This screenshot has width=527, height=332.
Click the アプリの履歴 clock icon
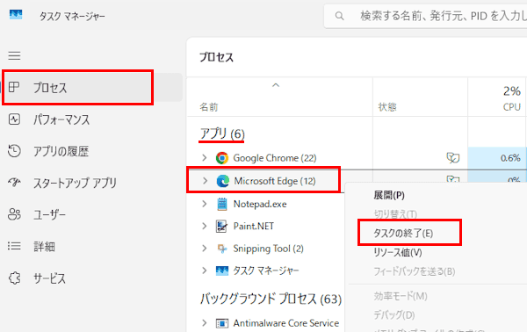14,150
